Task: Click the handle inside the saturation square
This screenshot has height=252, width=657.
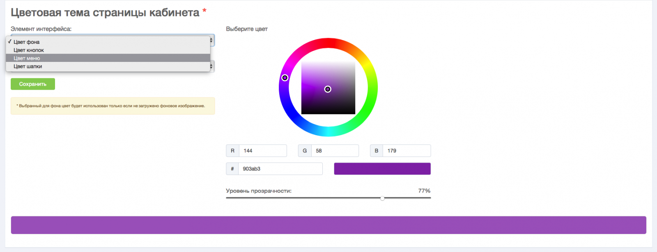Action: click(x=328, y=89)
